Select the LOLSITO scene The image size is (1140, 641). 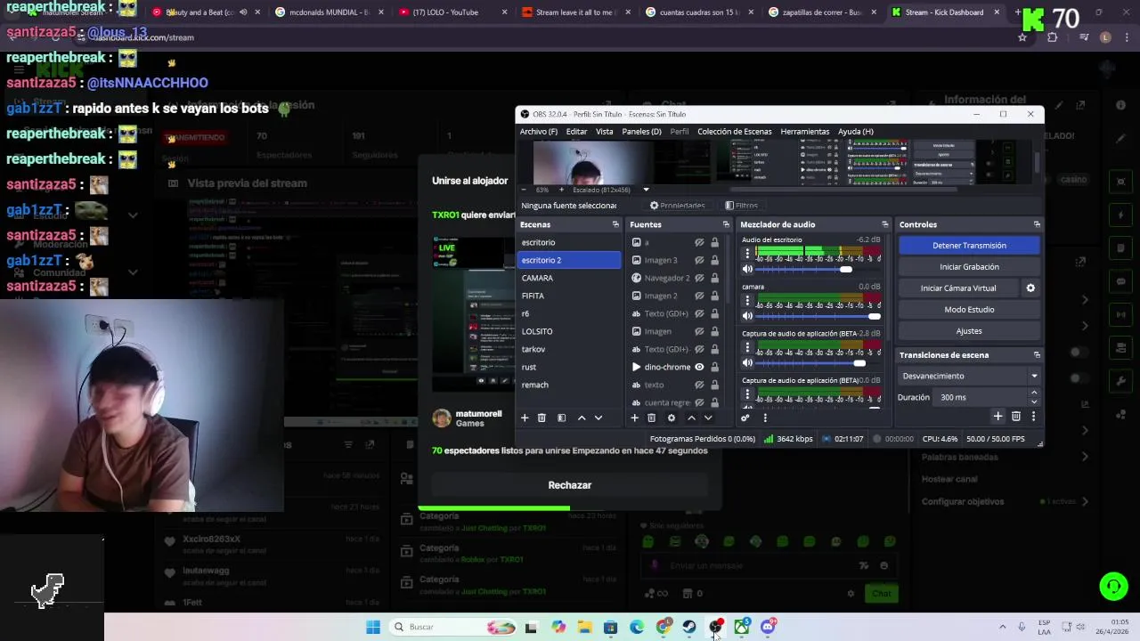tap(569, 331)
